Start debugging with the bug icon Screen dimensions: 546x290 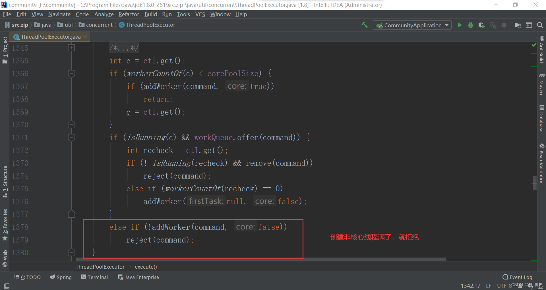click(471, 25)
